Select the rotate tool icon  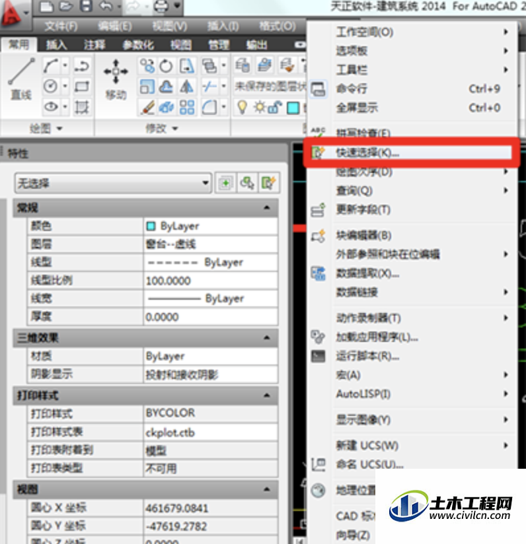tap(166, 66)
